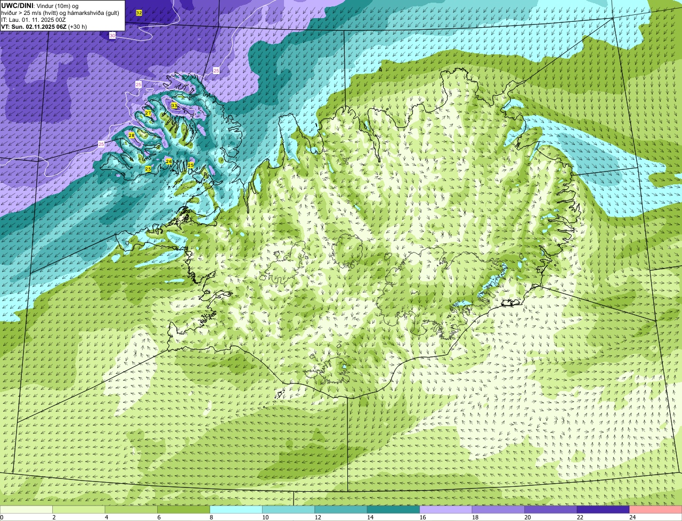Click the yellow max gust label 28
The image size is (682, 521).
pos(132,135)
